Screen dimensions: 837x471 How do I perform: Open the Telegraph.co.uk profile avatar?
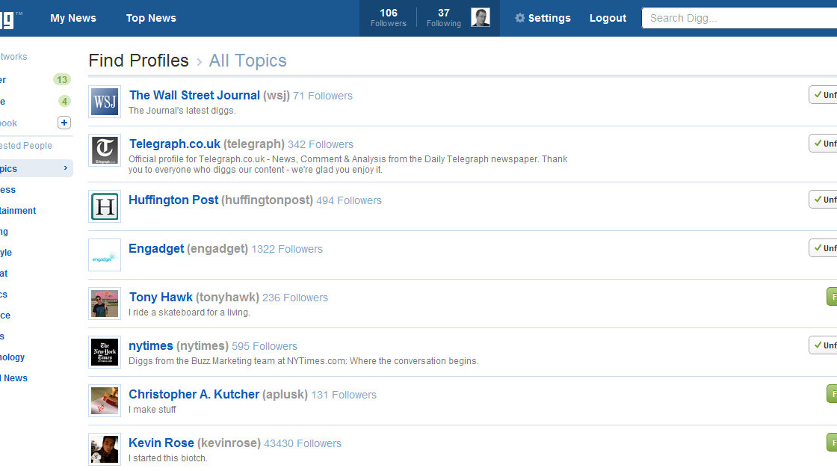105,150
